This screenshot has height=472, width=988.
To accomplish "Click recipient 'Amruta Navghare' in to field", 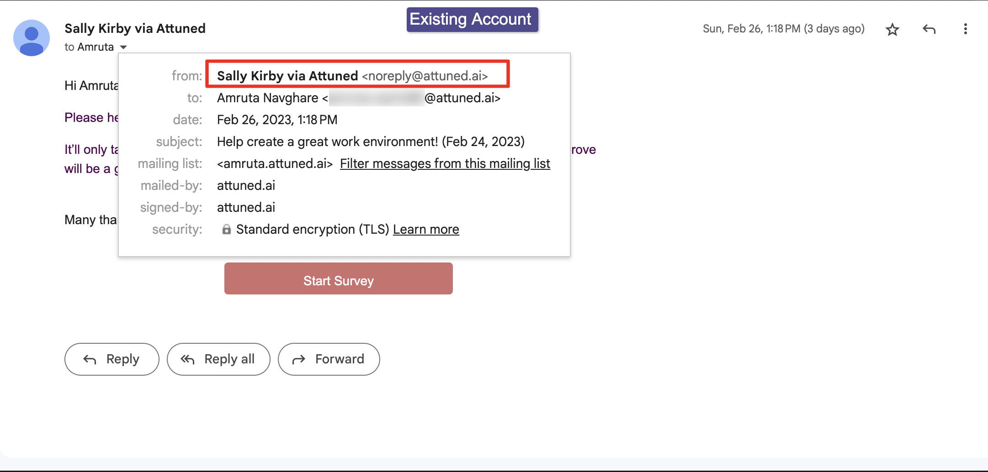I will pyautogui.click(x=268, y=98).
